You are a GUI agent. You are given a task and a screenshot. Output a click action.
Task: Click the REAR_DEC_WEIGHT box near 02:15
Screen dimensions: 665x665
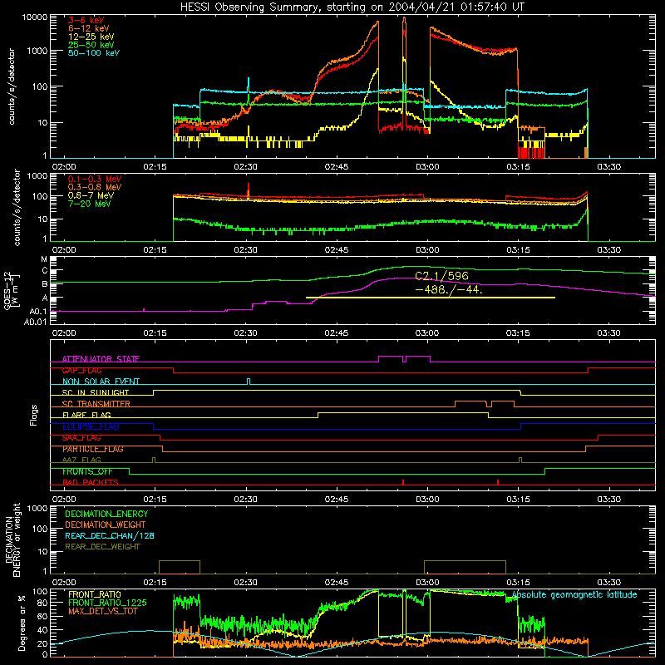(x=180, y=568)
